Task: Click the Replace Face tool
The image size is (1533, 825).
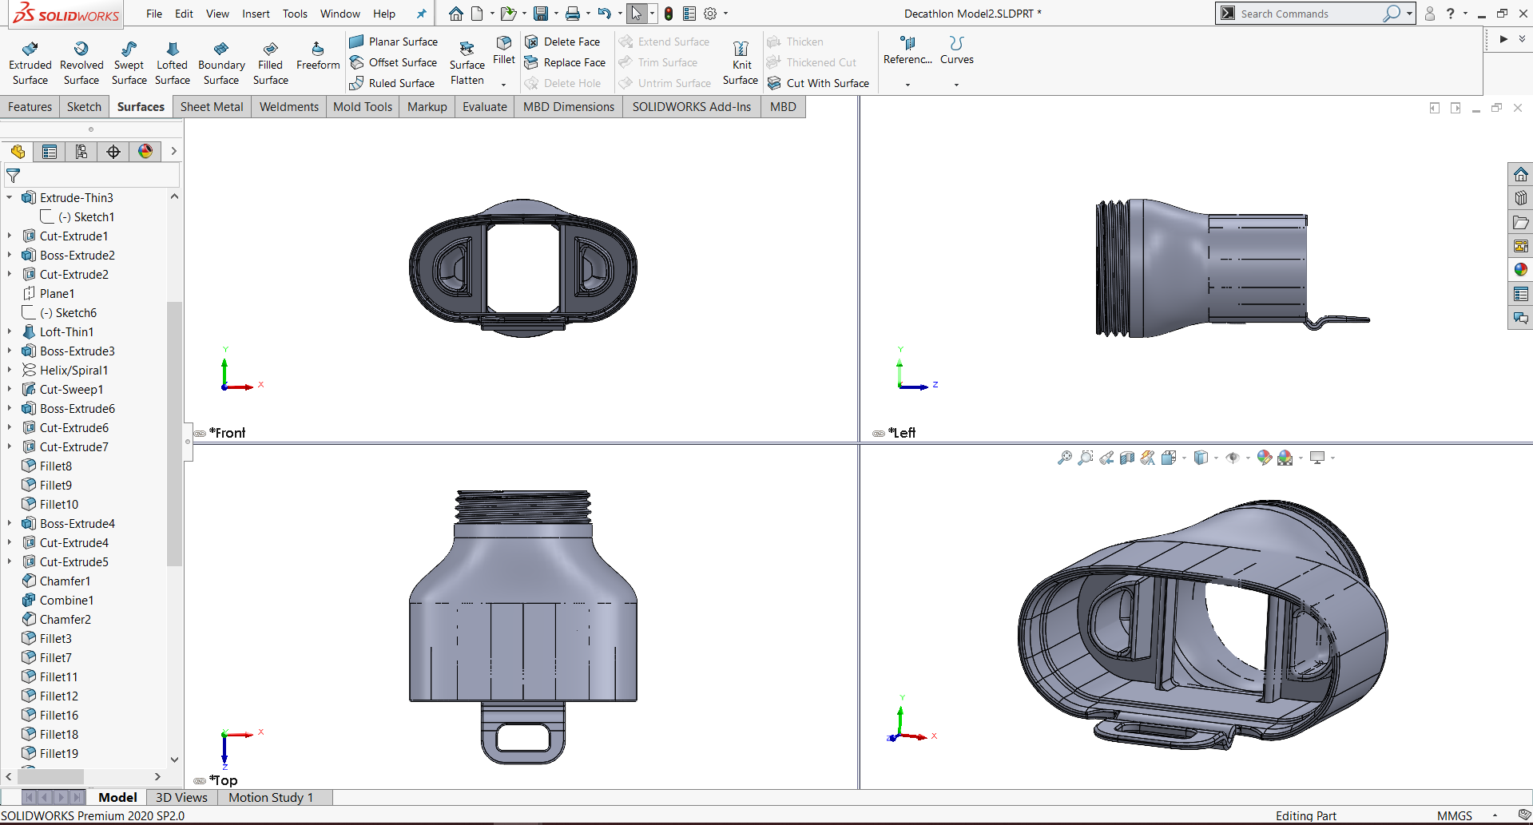Action: (x=565, y=62)
